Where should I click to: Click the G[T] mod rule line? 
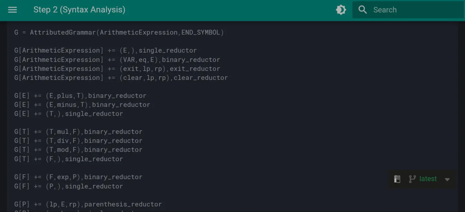click(78, 150)
